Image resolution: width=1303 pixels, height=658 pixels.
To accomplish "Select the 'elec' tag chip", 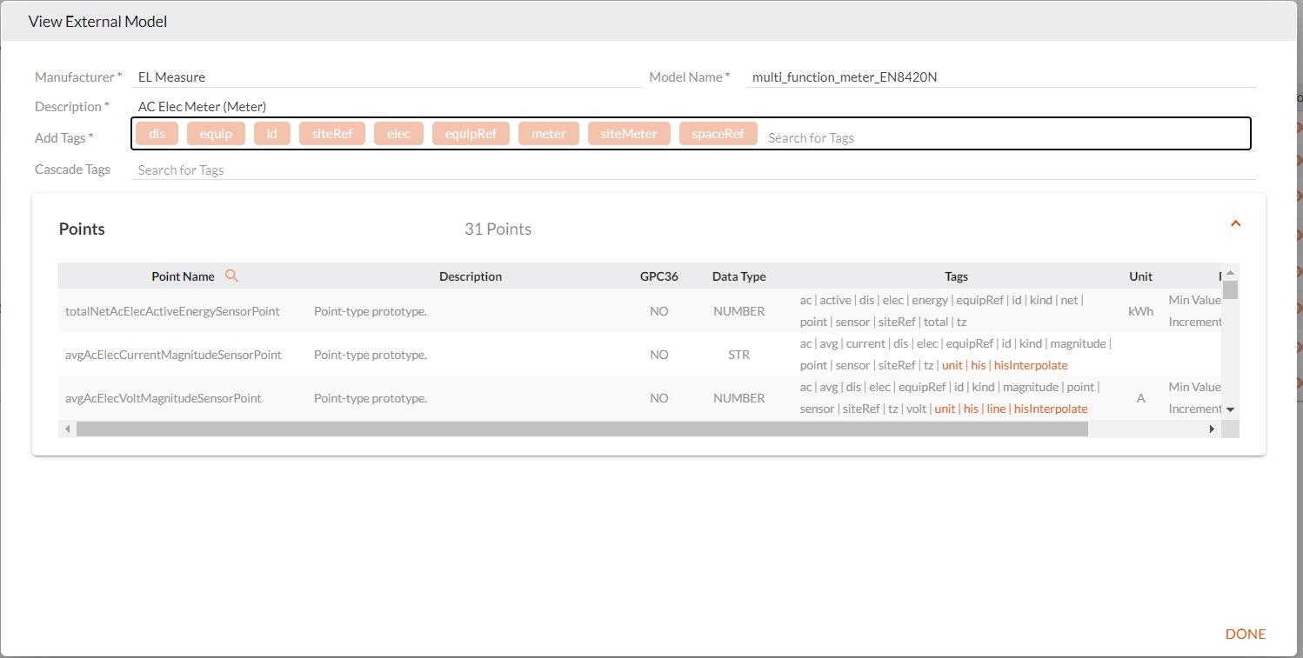I will click(x=398, y=134).
